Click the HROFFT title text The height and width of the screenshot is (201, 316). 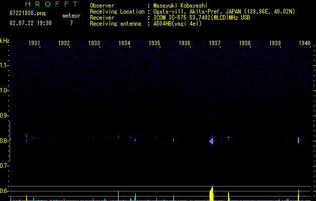tap(52, 4)
